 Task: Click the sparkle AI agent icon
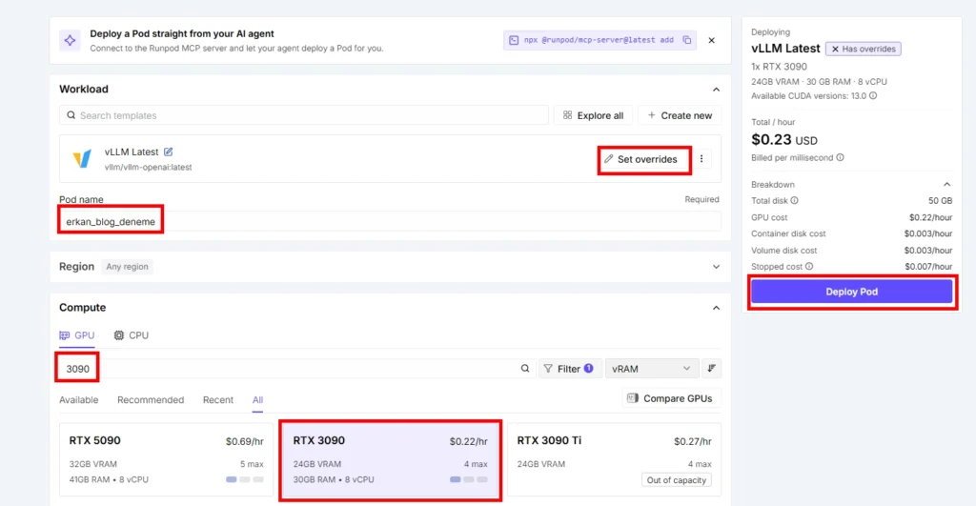coord(70,40)
